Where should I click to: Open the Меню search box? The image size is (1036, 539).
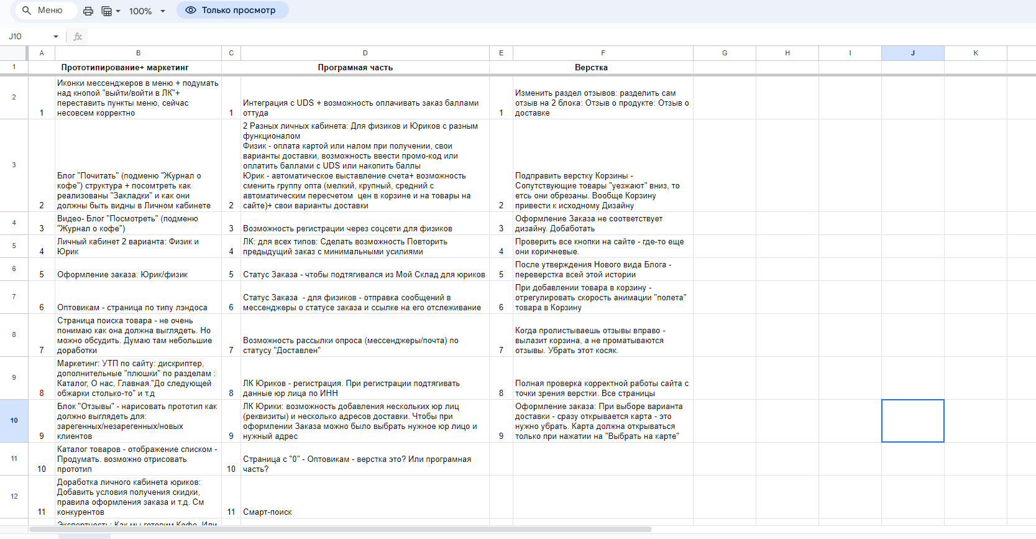[46, 11]
